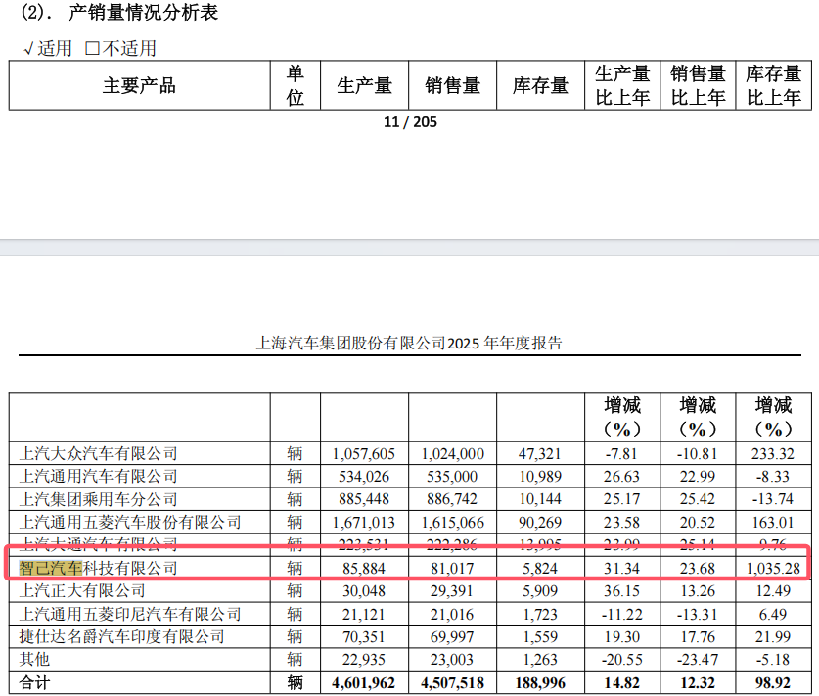This screenshot has height=696, width=819.
Task: Select sales change -23.47
Action: pyautogui.click(x=698, y=660)
